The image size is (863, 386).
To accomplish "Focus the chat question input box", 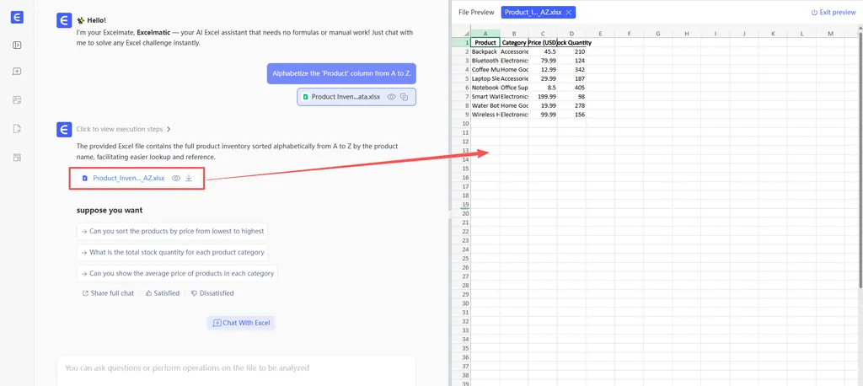I will point(236,368).
